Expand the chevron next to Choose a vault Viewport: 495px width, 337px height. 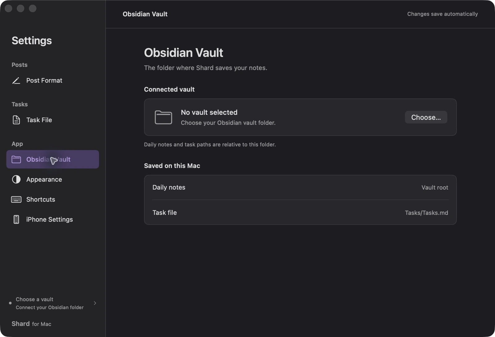pos(95,303)
